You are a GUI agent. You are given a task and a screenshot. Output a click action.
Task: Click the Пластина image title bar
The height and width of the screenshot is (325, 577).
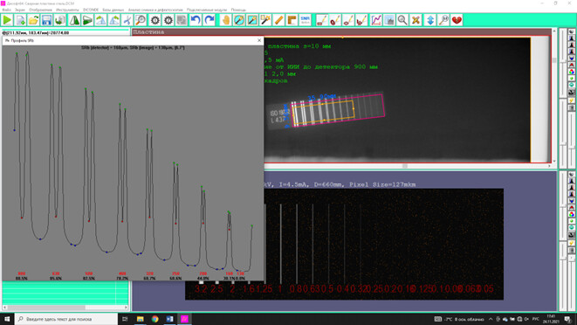[341, 32]
